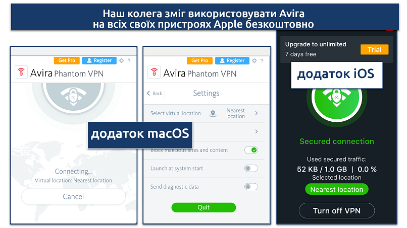Open settings gear in connecting window
The width and height of the screenshot is (407, 228).
[x=122, y=60]
